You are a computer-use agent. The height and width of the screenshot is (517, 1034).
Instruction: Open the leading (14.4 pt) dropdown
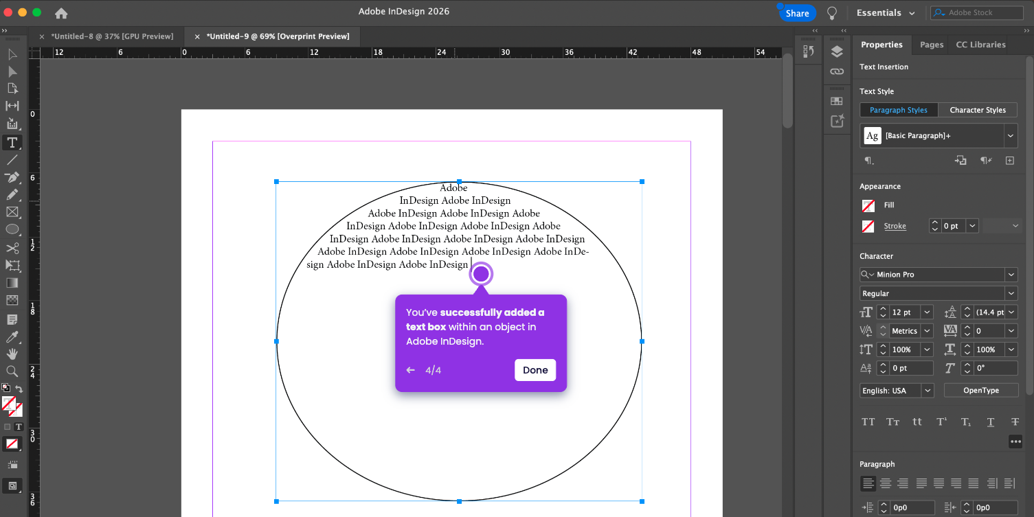pos(1011,312)
